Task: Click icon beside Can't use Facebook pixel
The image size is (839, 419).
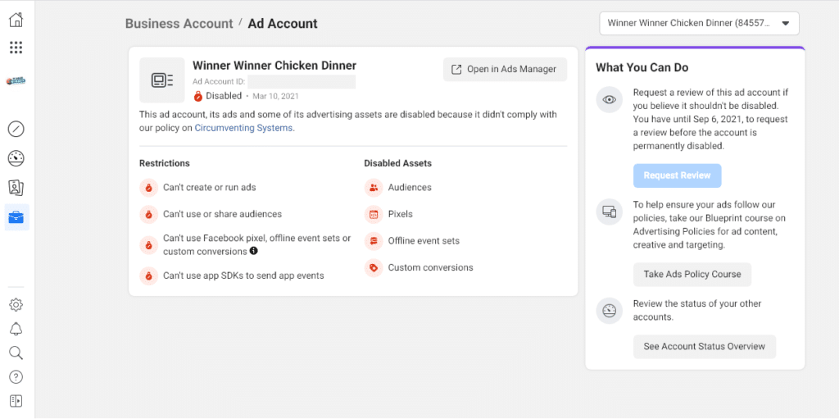Action: coord(149,245)
